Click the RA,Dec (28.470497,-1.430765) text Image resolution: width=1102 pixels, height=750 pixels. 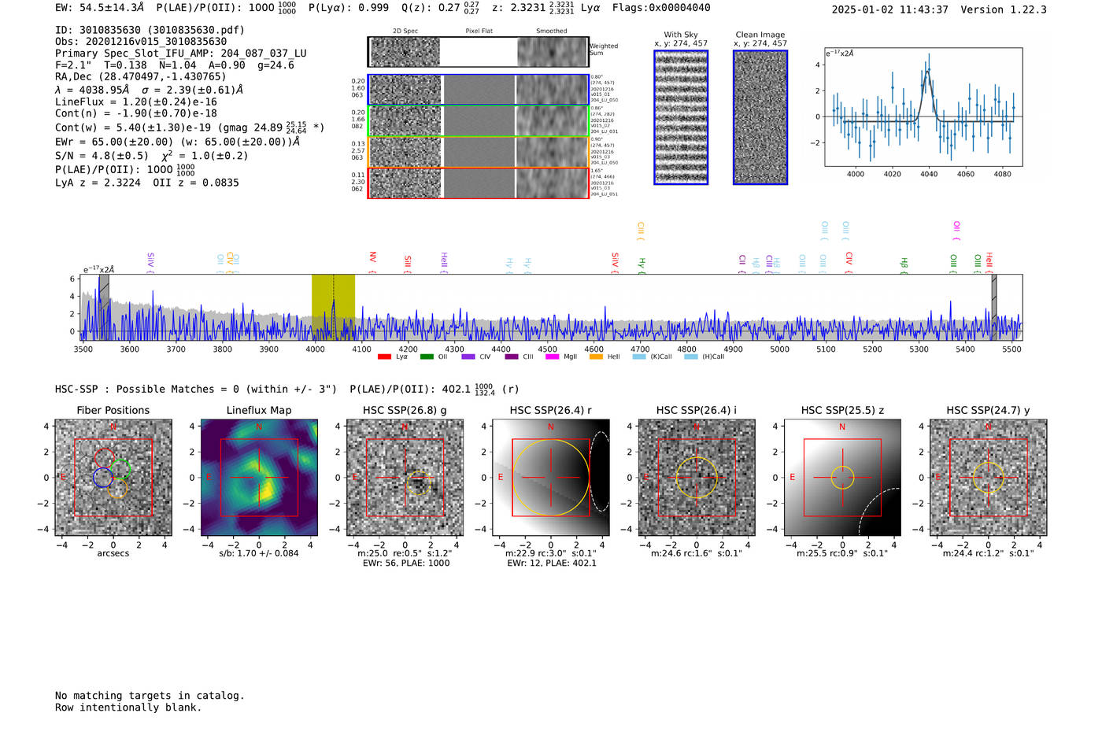pyautogui.click(x=140, y=76)
